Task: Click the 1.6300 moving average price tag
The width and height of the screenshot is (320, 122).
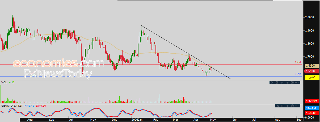Action: pos(311,66)
